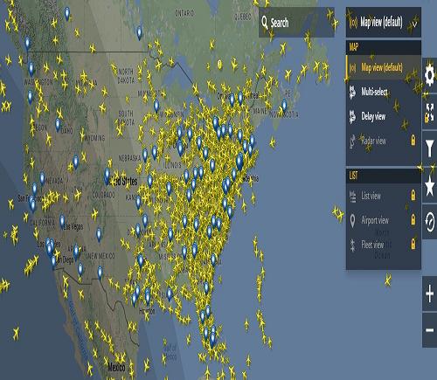
Task: Click the Delay view icon
Action: [352, 116]
